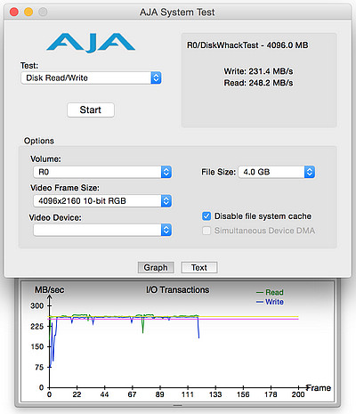Click the R0/DiskWhackTest - 4096.0 MB heading
Viewport: 356px width, 414px height.
tap(247, 45)
